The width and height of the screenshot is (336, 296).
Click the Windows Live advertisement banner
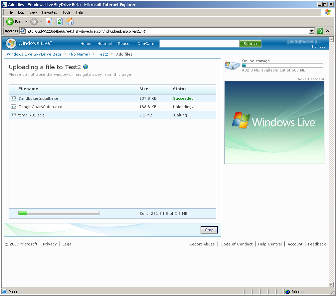(x=274, y=122)
